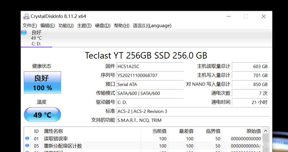Click power on count value 7 次

click(x=250, y=93)
